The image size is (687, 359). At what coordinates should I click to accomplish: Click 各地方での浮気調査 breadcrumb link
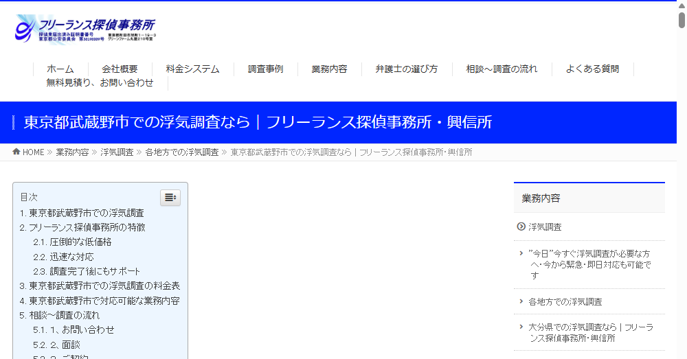pyautogui.click(x=181, y=152)
